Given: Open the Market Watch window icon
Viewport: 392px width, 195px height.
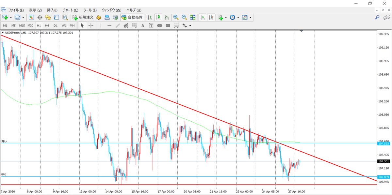Looking at the screenshot, I should (31, 17).
